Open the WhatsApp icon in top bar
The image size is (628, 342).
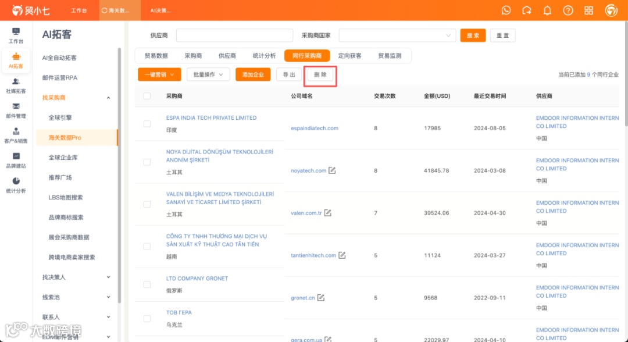pyautogui.click(x=506, y=10)
